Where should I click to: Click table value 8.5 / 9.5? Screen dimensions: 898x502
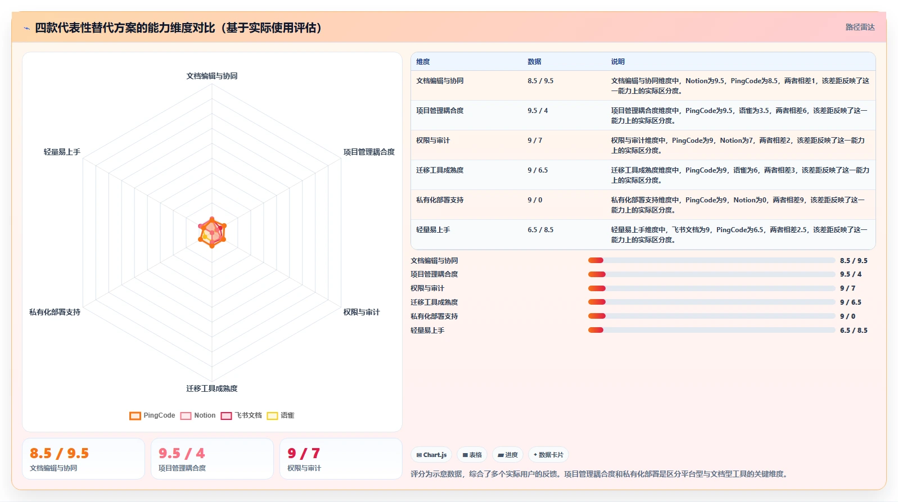click(x=540, y=81)
